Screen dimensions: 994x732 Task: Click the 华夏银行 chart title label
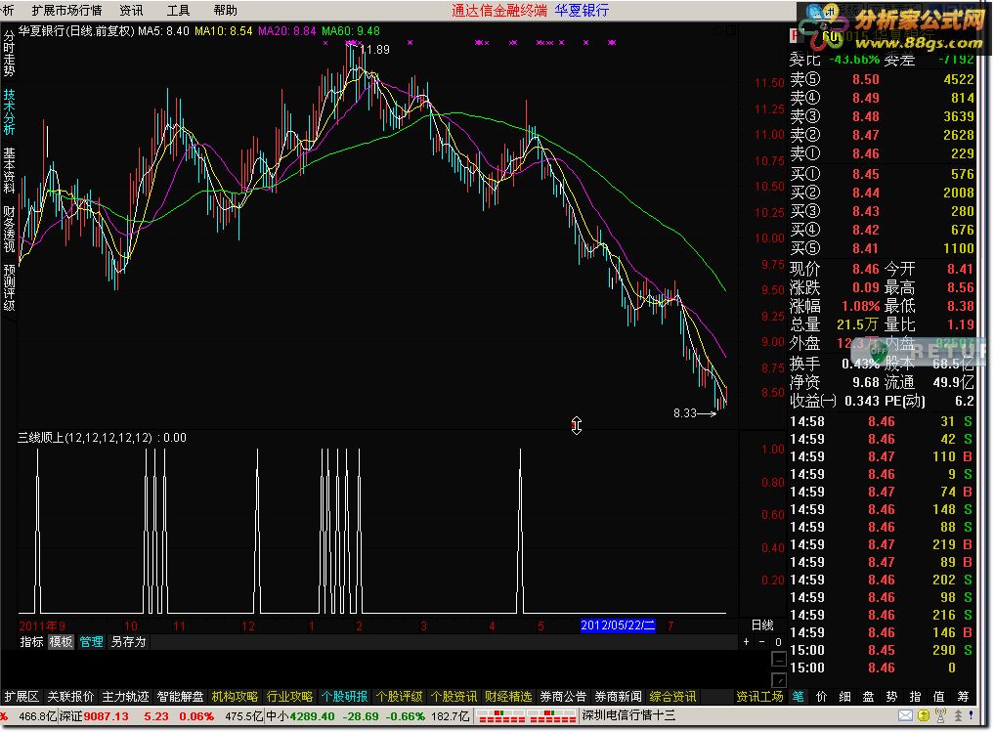(x=76, y=31)
